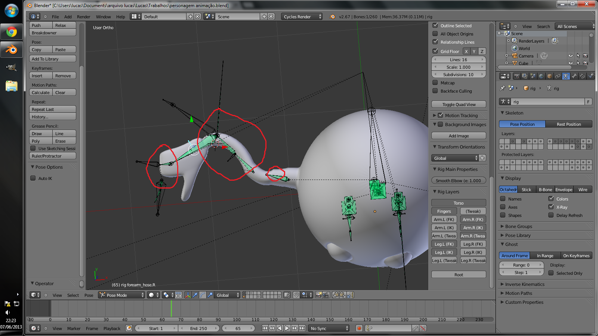Play the animation forward
Image resolution: width=598 pixels, height=336 pixels.
click(287, 328)
